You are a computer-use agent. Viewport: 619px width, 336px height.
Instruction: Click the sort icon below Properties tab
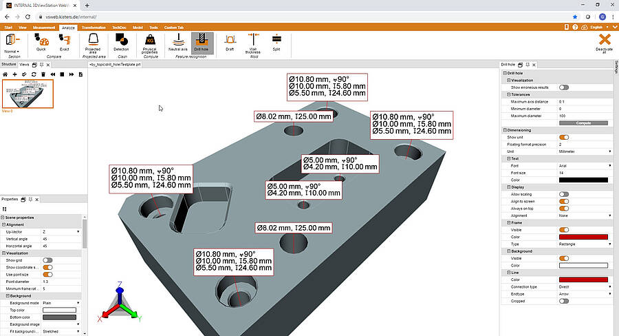coord(5,209)
